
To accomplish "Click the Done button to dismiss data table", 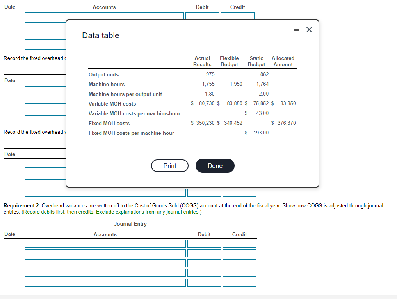I will pyautogui.click(x=215, y=165).
